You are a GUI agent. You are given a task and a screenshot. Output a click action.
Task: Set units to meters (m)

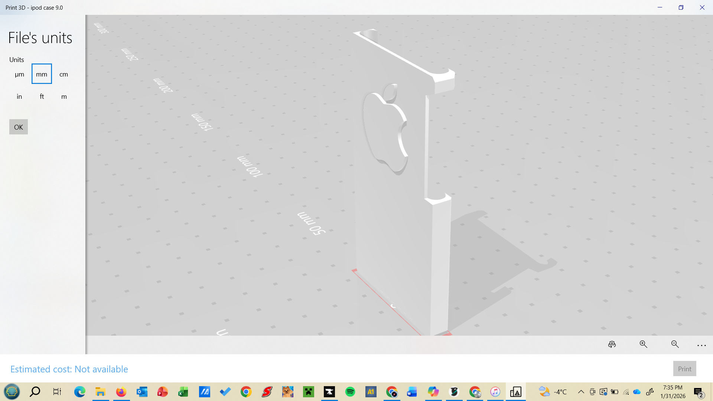[64, 97]
